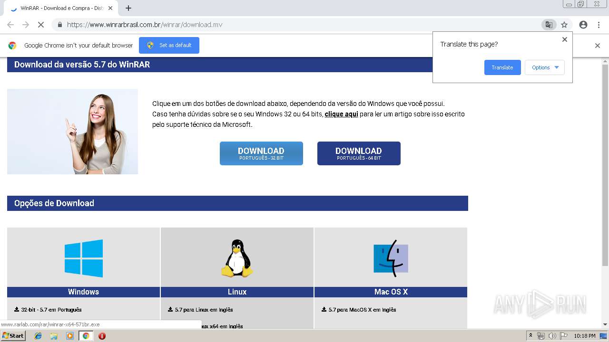This screenshot has width=609, height=342.
Task: Bookmark this page with star icon
Action: [x=564, y=25]
